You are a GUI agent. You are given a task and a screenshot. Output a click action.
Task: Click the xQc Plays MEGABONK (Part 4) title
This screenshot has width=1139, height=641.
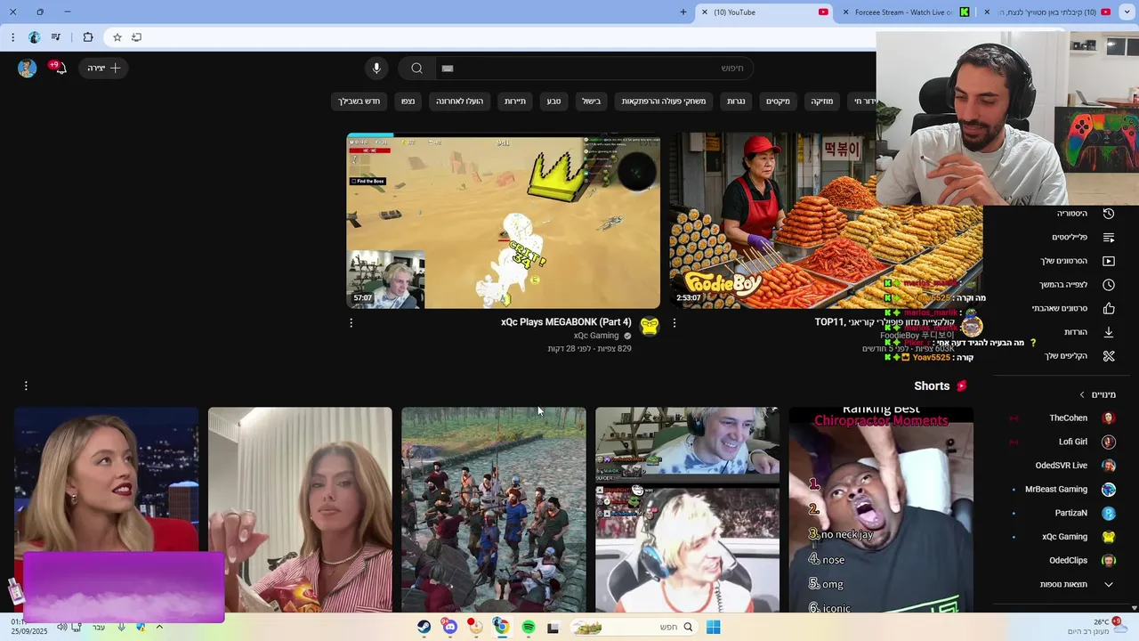coord(566,322)
